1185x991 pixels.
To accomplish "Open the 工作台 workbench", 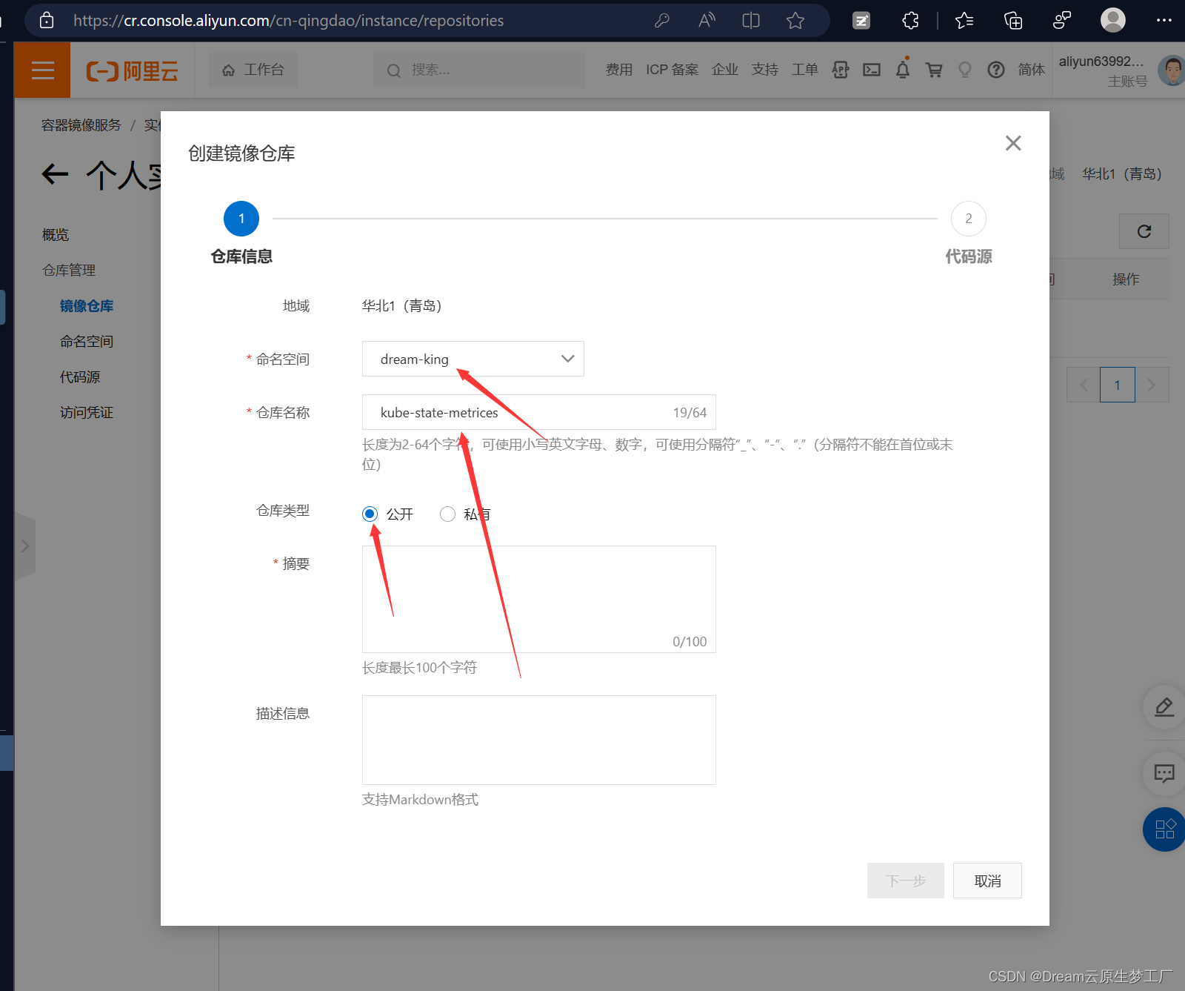I will point(253,70).
